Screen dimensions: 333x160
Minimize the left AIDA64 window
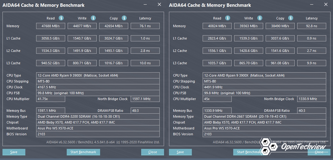(145, 4)
